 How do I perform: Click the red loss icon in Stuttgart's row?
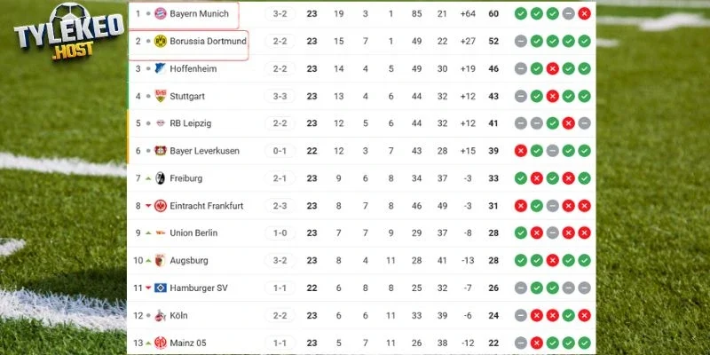tap(552, 96)
